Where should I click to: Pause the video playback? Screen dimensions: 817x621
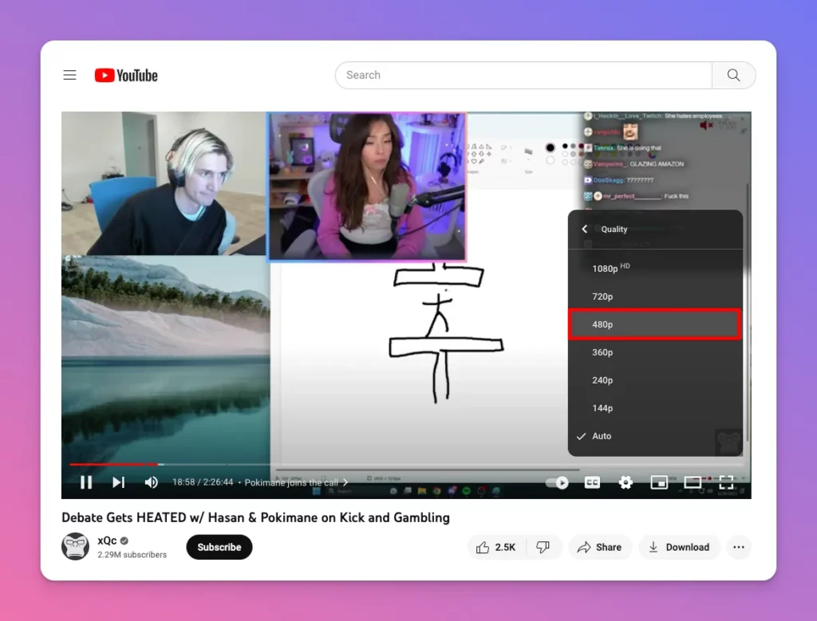tap(86, 482)
